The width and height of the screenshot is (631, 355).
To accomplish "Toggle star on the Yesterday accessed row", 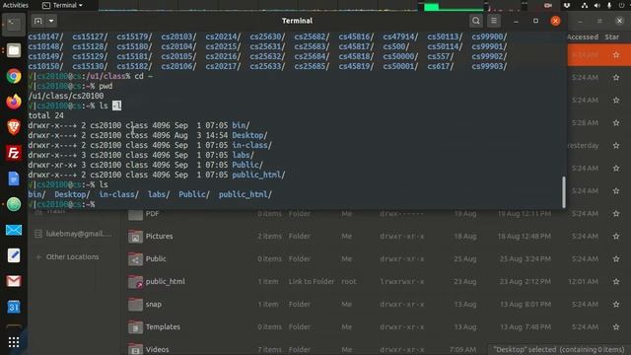I will click(616, 145).
